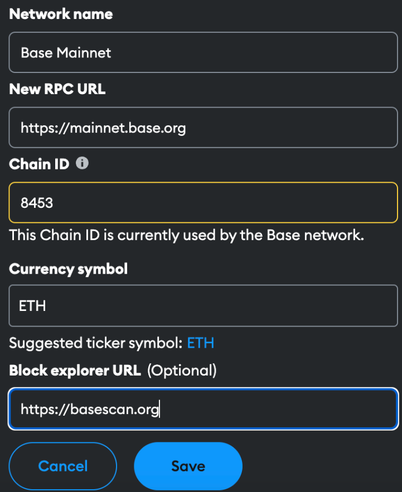
Task: Select the Chain ID input box
Action: [203, 202]
